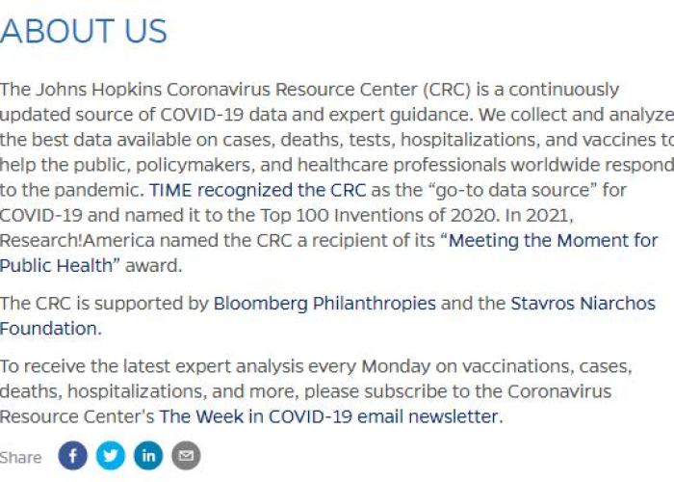
Task: Visit the Bloomberg Philanthropies link
Action: tap(324, 304)
